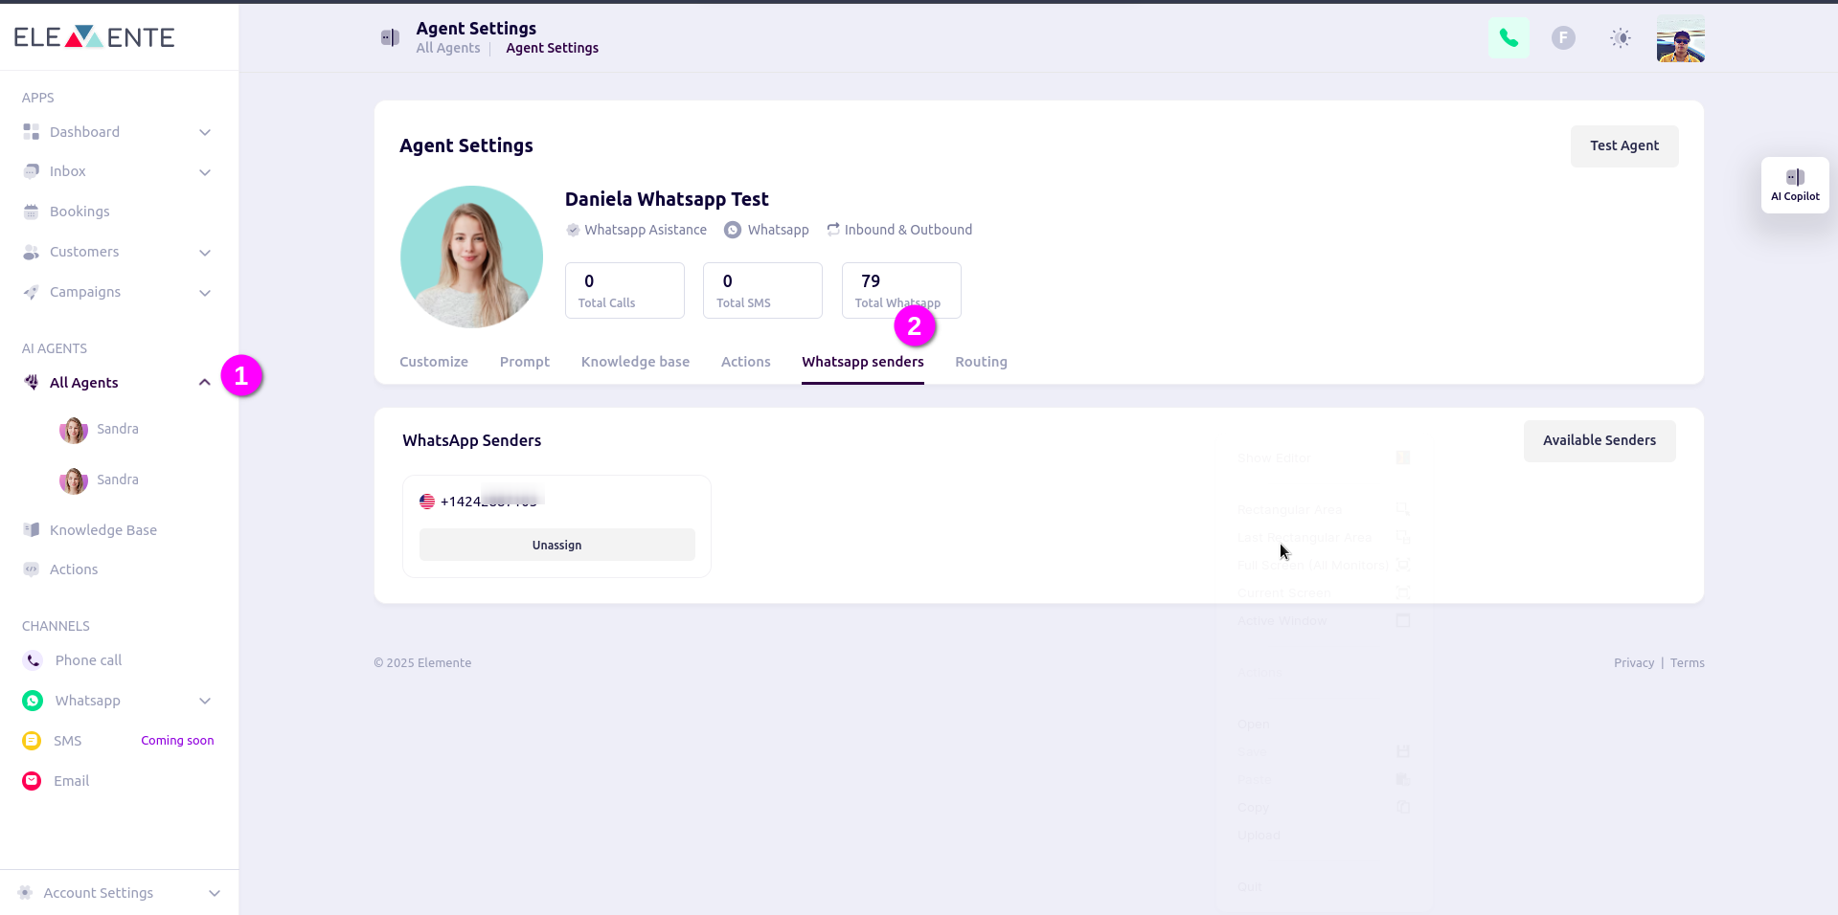This screenshot has height=915, width=1838.
Task: Toggle light/dark theme sun icon
Action: click(1620, 38)
